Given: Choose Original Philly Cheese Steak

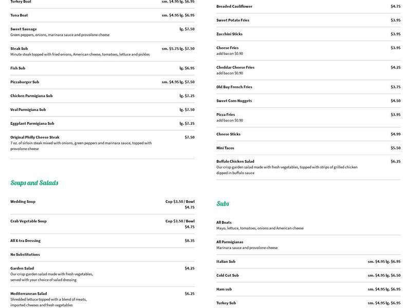Looking at the screenshot, I should [x=35, y=138].
